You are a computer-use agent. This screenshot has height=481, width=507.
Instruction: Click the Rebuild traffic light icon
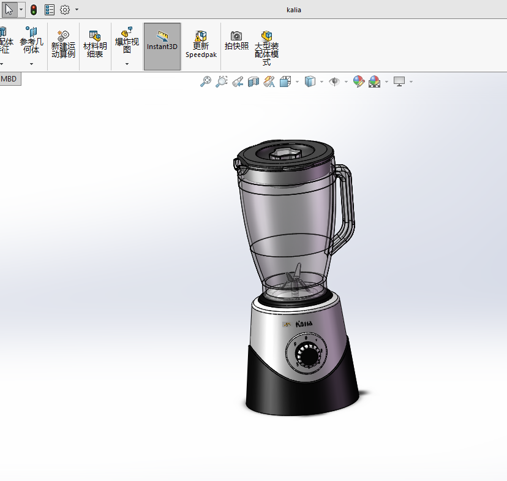34,10
